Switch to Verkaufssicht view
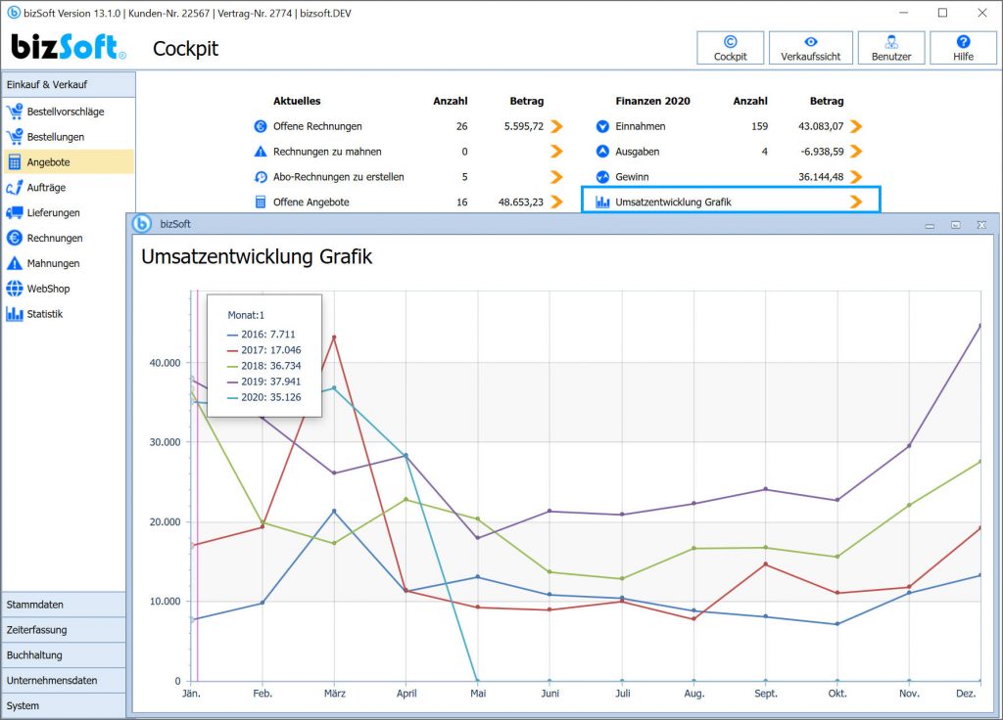Viewport: 1003px width, 720px height. point(810,48)
